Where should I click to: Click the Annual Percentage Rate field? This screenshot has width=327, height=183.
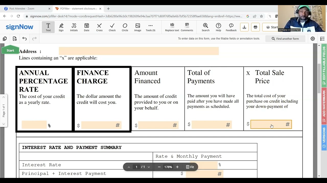(34, 125)
